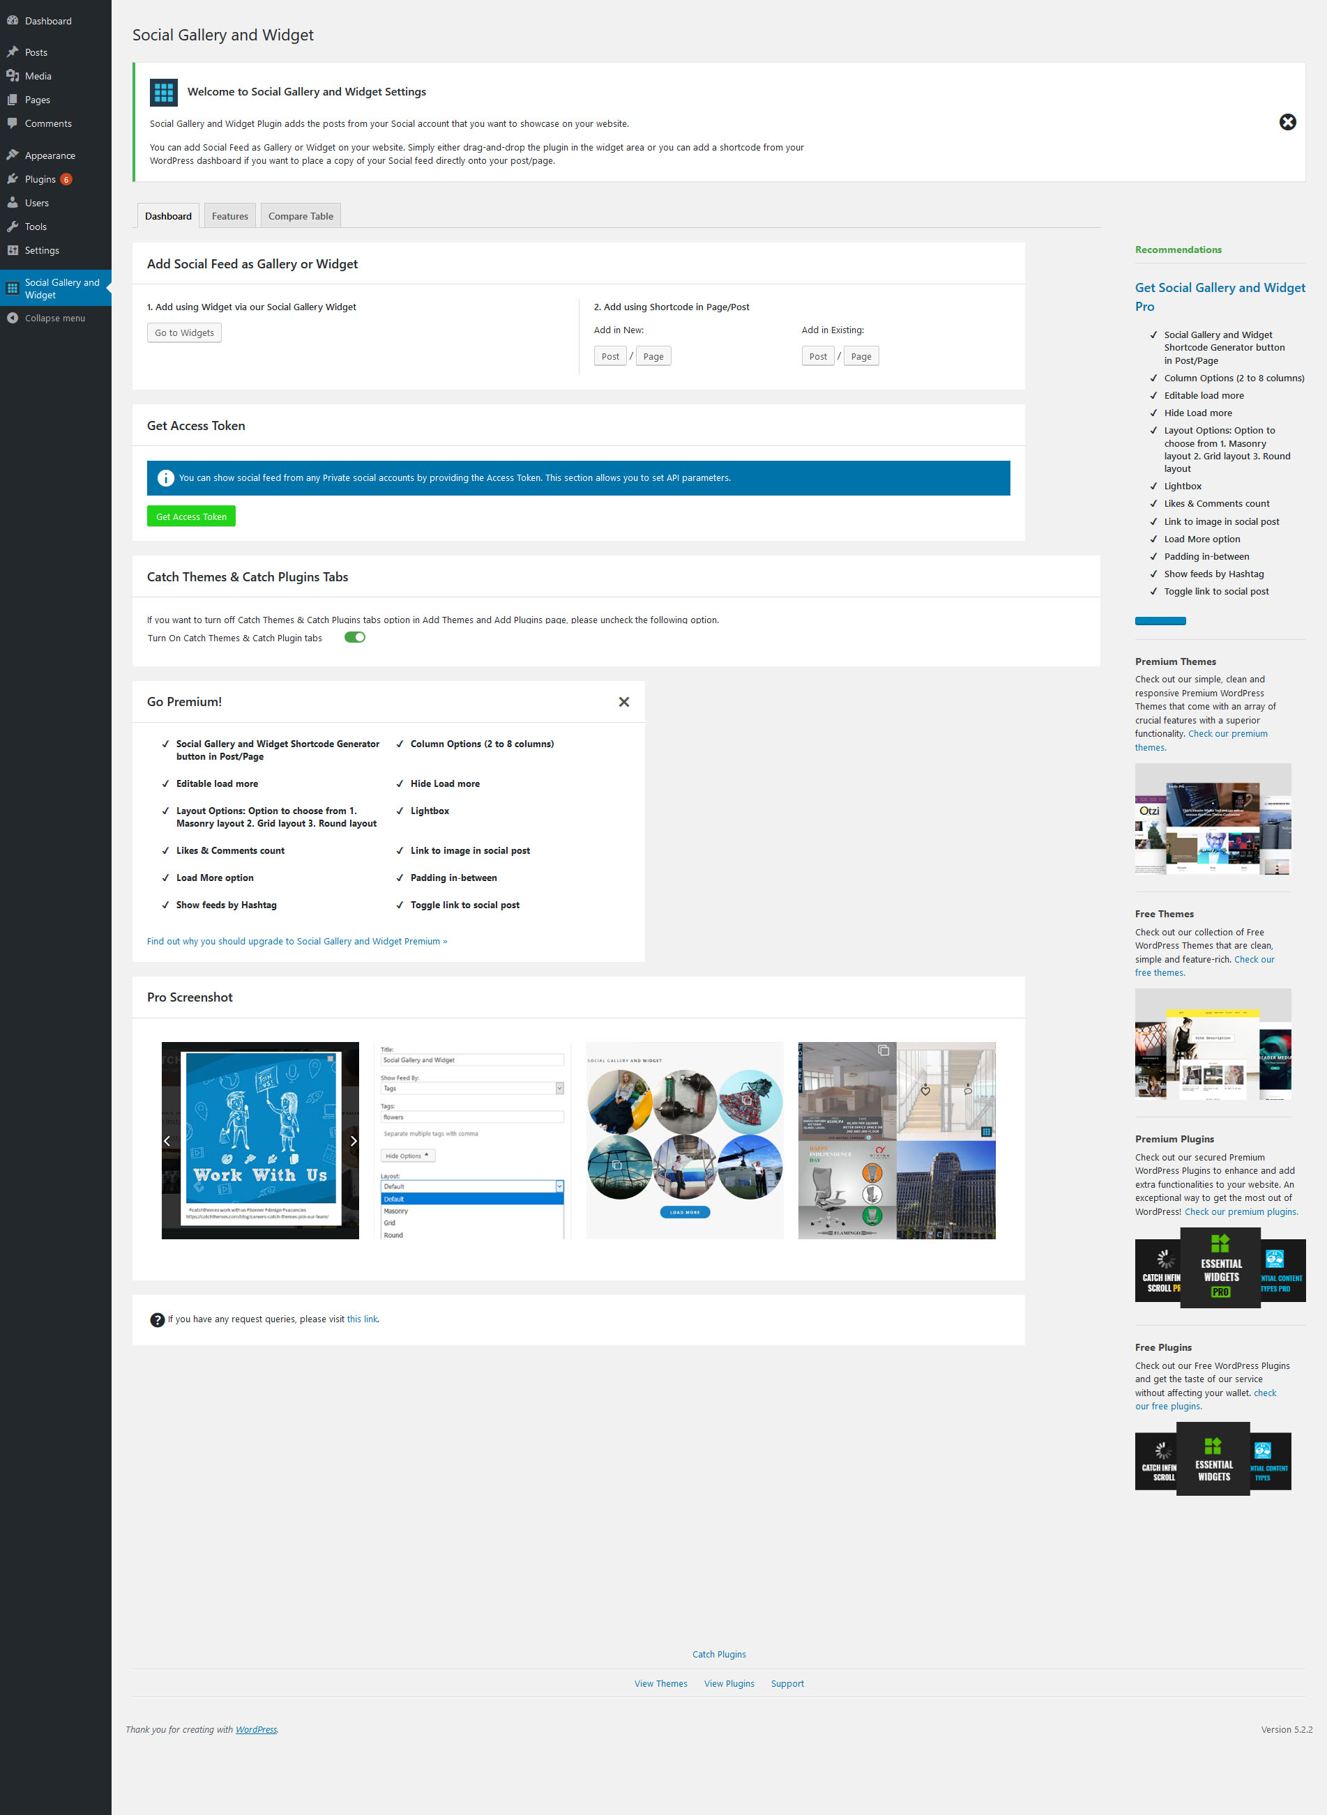Image resolution: width=1327 pixels, height=1815 pixels.
Task: Click the Collapse menu arrow icon
Action: [x=12, y=318]
